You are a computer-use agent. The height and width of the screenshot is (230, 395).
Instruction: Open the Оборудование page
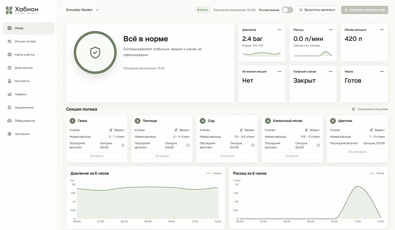click(29, 121)
